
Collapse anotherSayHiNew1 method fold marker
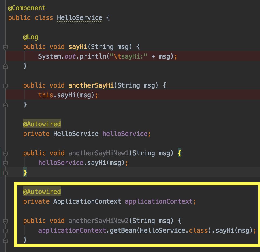[x=5, y=154]
